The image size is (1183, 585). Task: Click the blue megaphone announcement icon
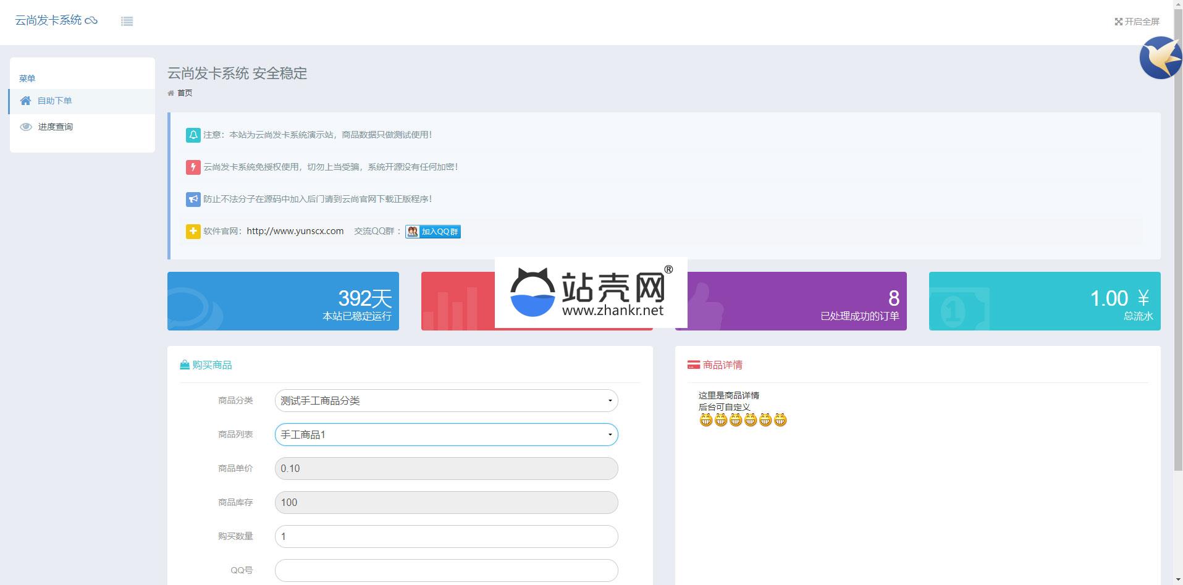[x=193, y=199]
